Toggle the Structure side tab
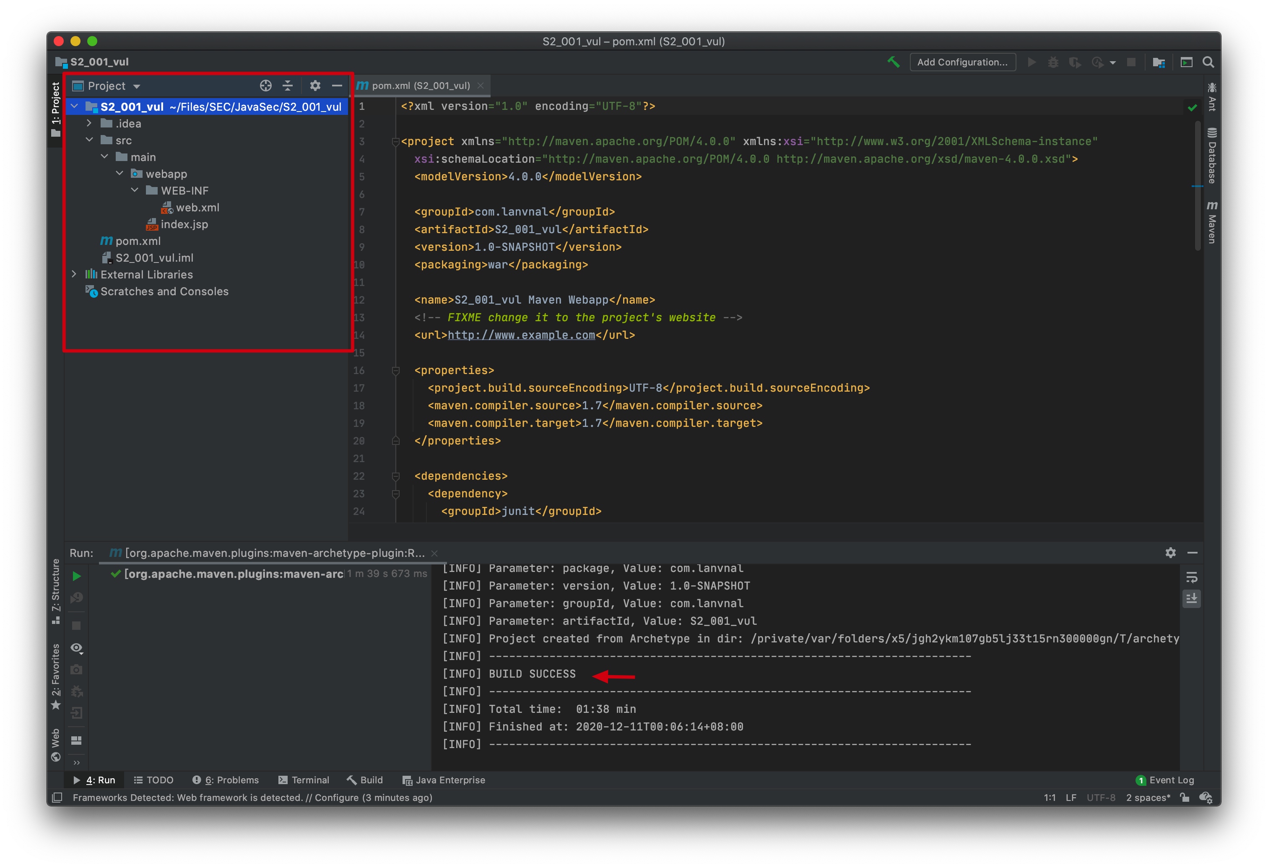1268x868 pixels. click(x=56, y=591)
